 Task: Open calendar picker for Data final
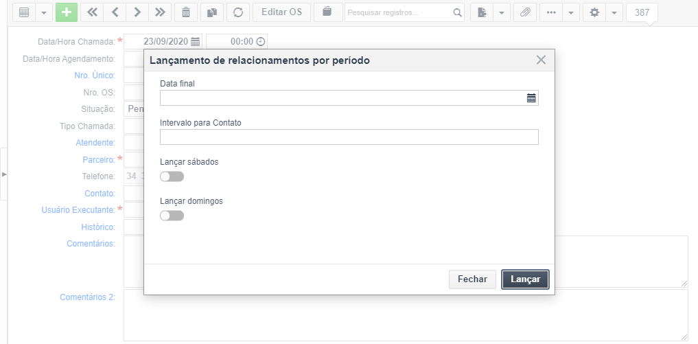click(531, 98)
